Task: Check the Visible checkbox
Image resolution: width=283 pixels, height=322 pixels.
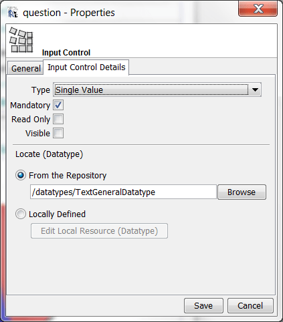Action: tap(58, 133)
